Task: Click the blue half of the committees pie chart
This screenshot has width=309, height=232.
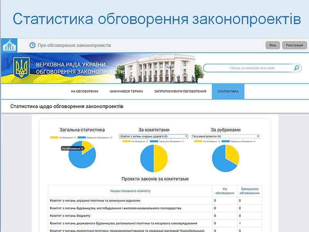Action: coord(147,159)
